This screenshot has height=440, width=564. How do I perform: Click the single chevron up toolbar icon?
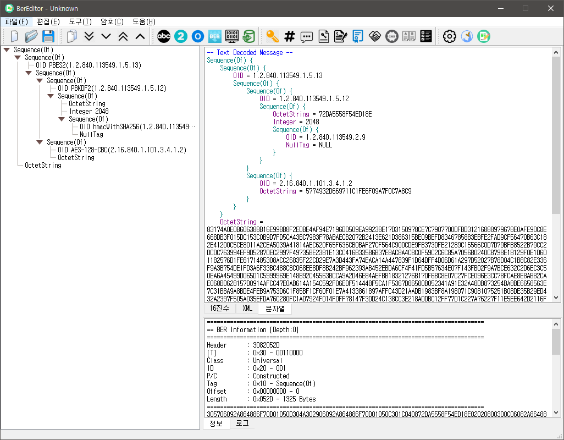point(140,36)
